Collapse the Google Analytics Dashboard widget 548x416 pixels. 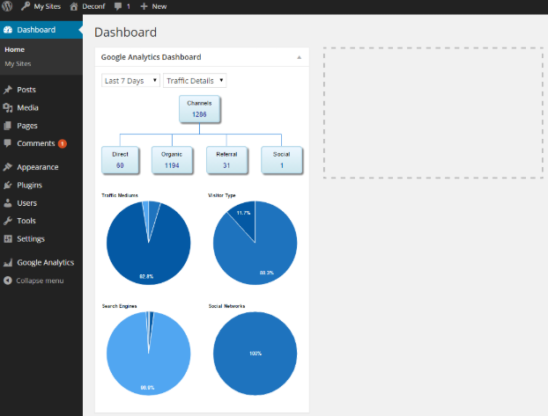299,57
